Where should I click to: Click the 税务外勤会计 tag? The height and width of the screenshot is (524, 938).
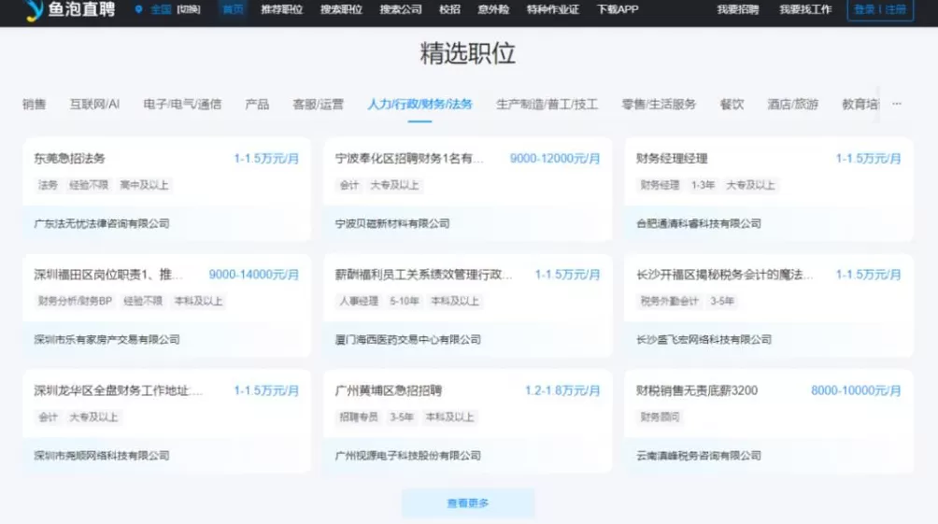670,301
